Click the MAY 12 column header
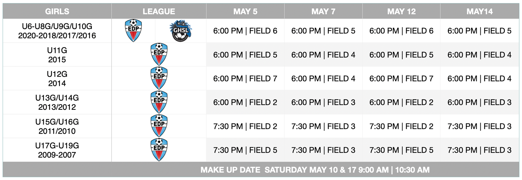522x180 pixels. pyautogui.click(x=401, y=11)
